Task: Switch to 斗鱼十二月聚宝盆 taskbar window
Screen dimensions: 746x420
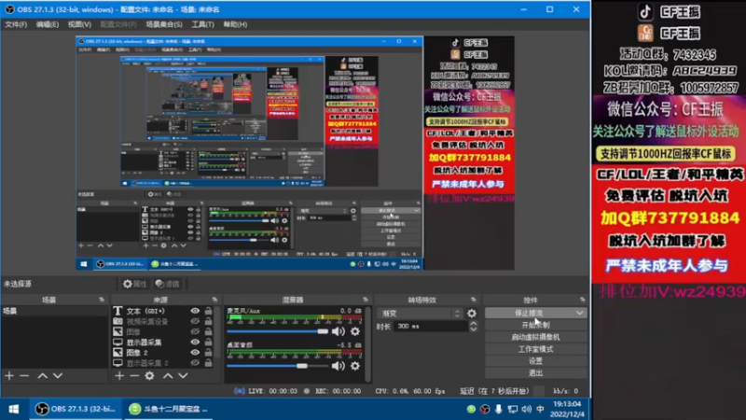Action: tap(169, 409)
